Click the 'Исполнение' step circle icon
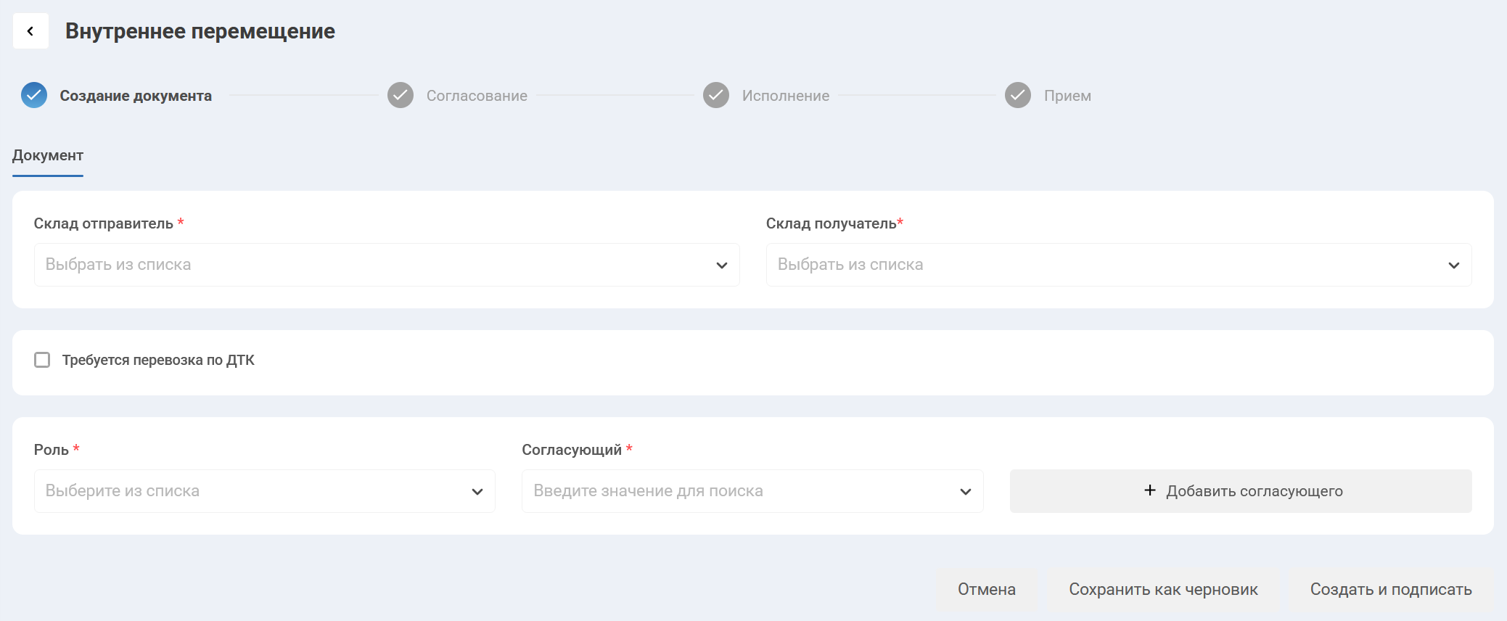 (x=716, y=95)
